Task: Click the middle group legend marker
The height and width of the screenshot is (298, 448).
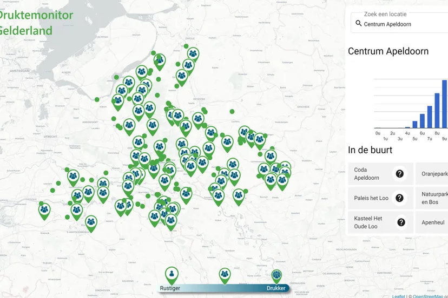Action: (x=225, y=276)
